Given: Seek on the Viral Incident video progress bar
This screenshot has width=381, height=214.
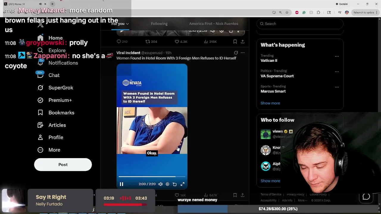Looking at the screenshot, I should click(x=152, y=177).
